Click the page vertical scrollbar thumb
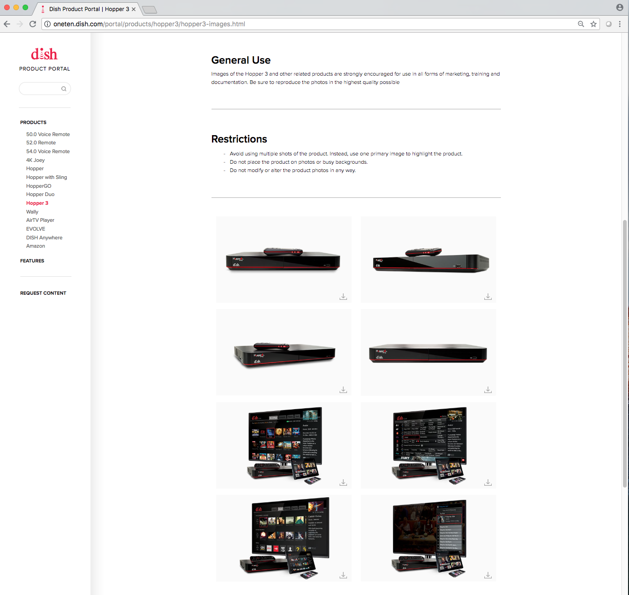 625,354
